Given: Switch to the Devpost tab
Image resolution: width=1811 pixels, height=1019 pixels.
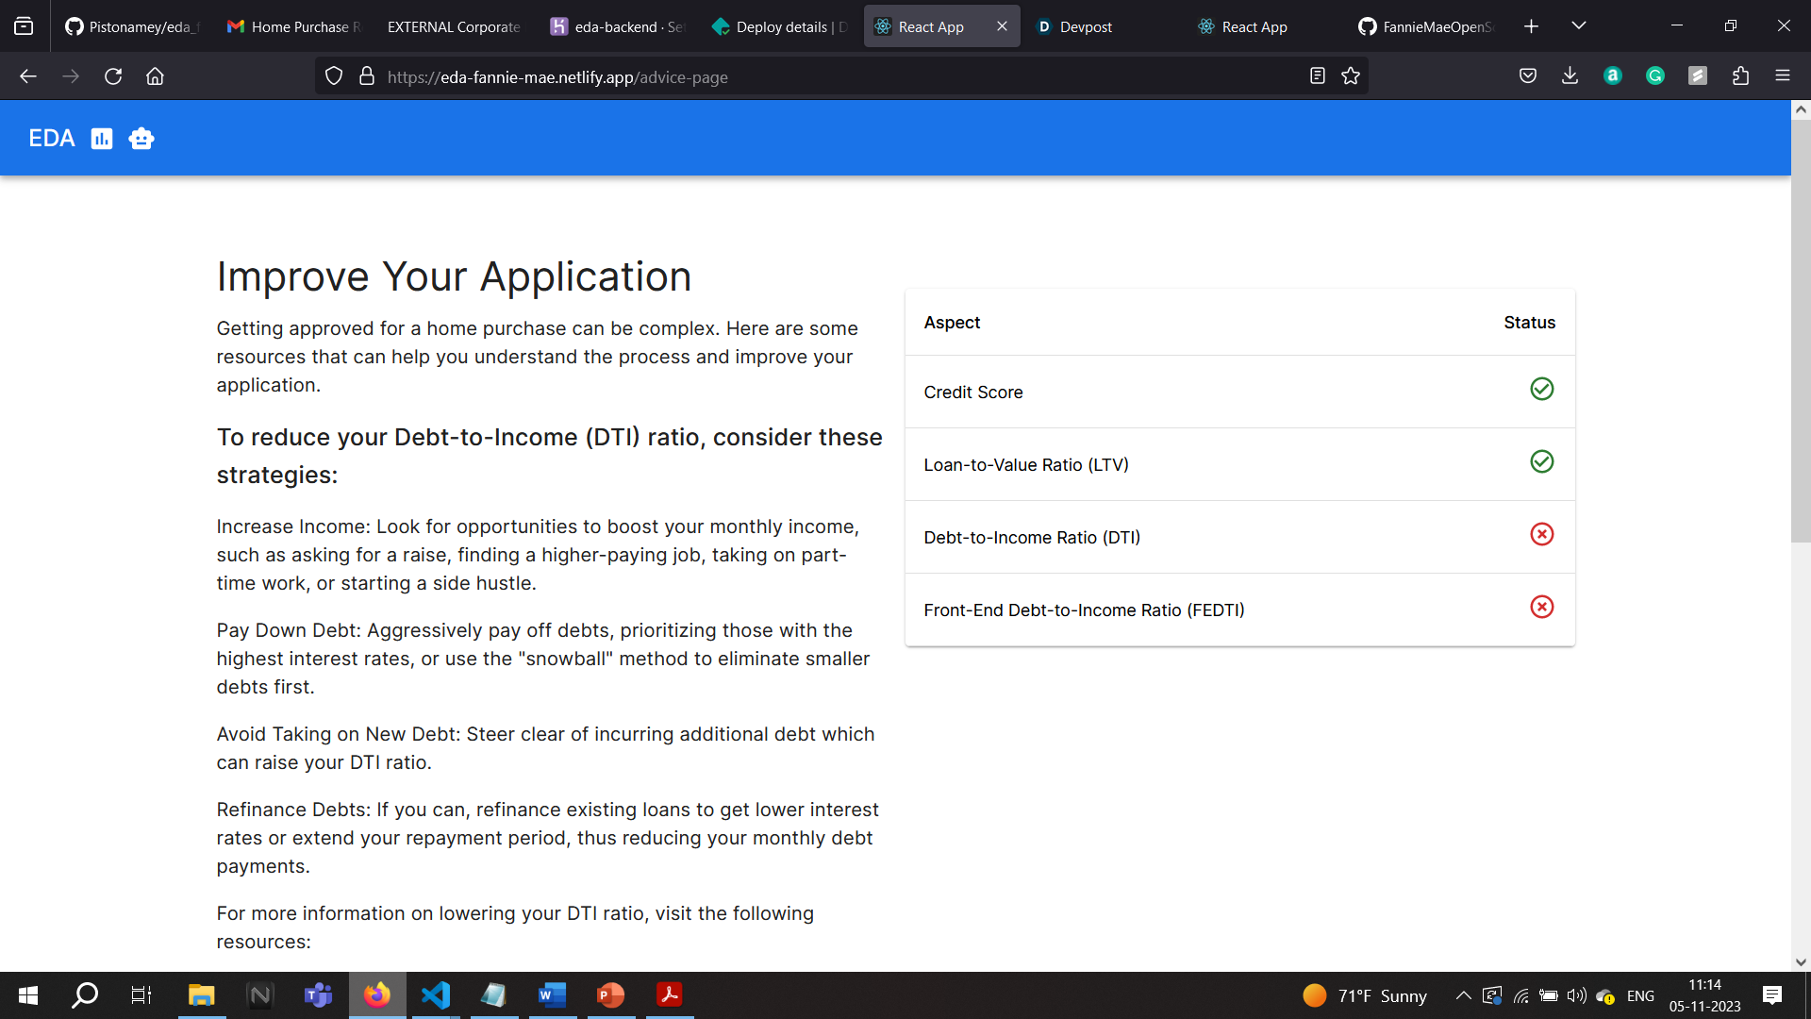Looking at the screenshot, I should click(1085, 26).
